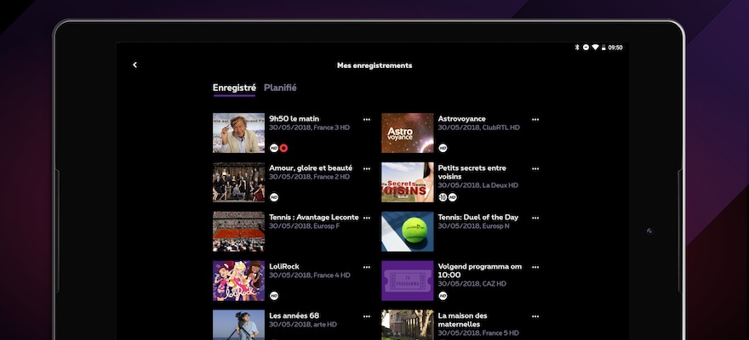Select the title LoliRock
The image size is (749, 340).
tap(284, 266)
